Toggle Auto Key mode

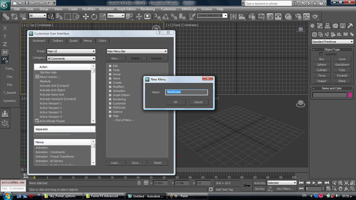[x=259, y=183]
